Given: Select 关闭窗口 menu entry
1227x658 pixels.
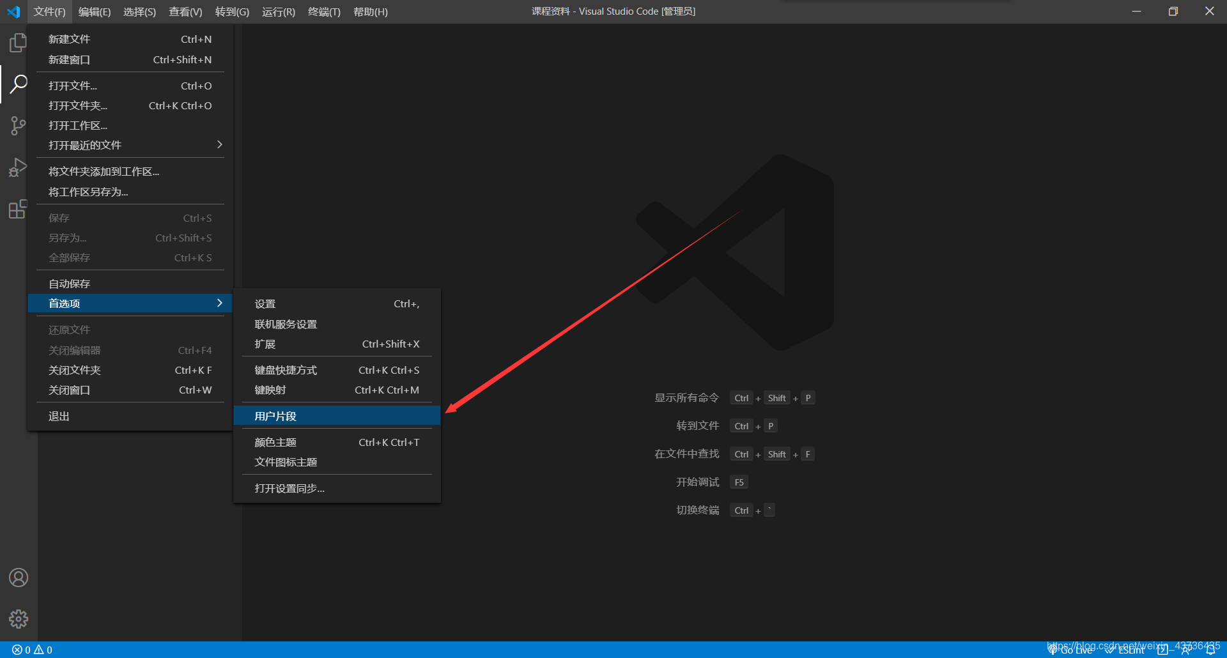Looking at the screenshot, I should (130, 390).
